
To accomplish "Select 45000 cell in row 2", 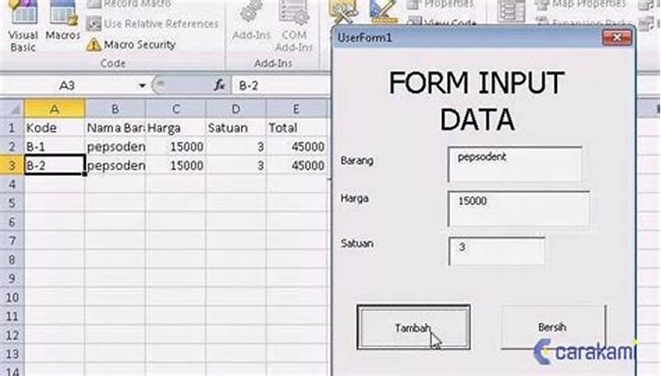I will 297,146.
